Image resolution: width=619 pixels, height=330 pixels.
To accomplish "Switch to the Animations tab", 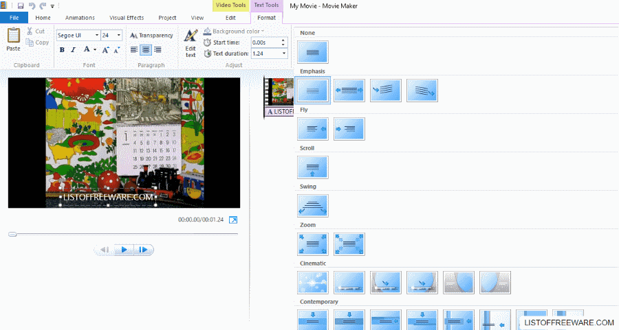I will click(x=80, y=18).
